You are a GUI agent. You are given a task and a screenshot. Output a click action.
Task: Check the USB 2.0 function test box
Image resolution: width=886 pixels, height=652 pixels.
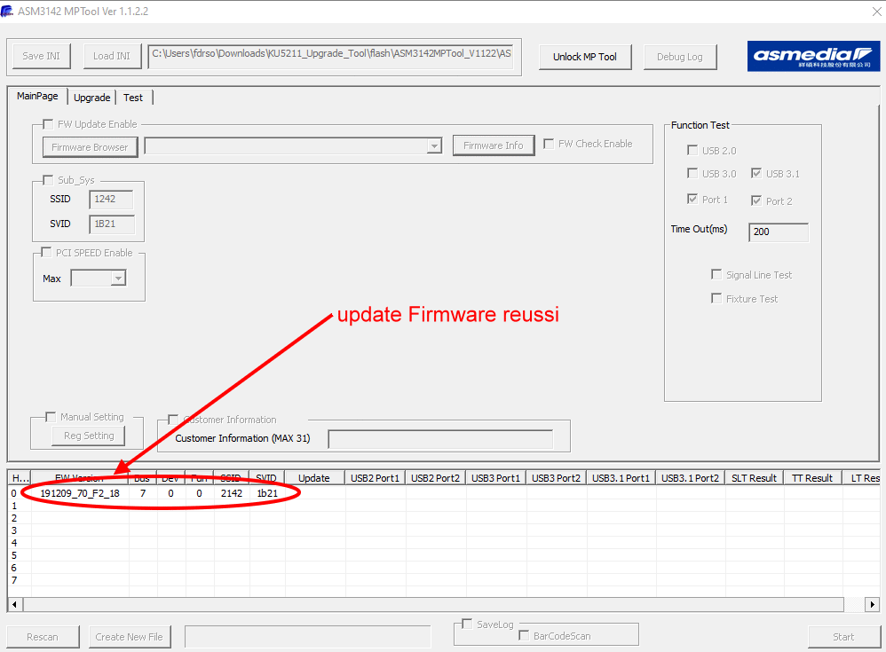[x=692, y=150]
